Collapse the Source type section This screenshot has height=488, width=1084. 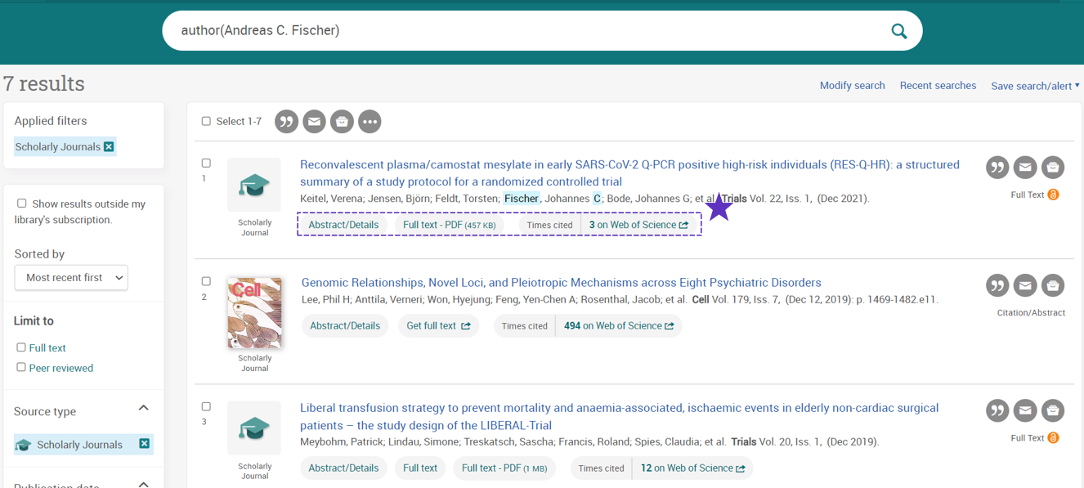coord(143,408)
